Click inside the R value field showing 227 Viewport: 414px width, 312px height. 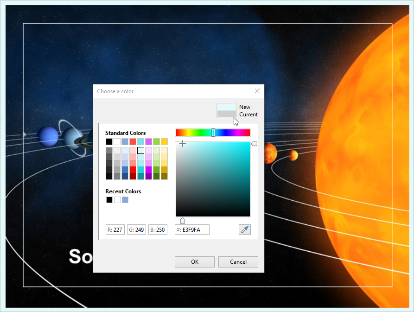coord(116,229)
